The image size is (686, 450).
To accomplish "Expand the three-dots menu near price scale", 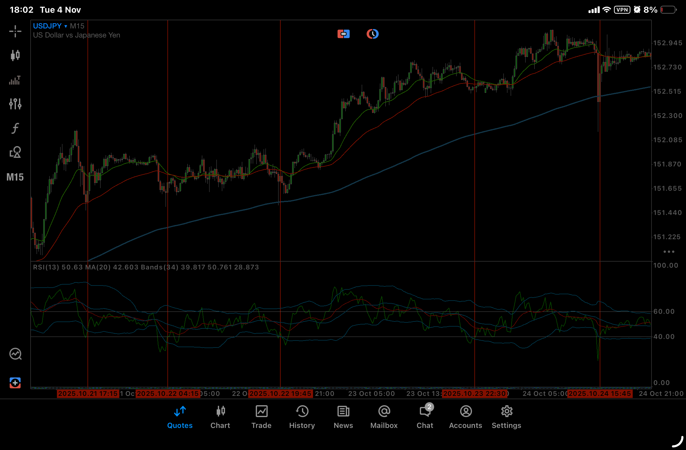I will pyautogui.click(x=669, y=252).
